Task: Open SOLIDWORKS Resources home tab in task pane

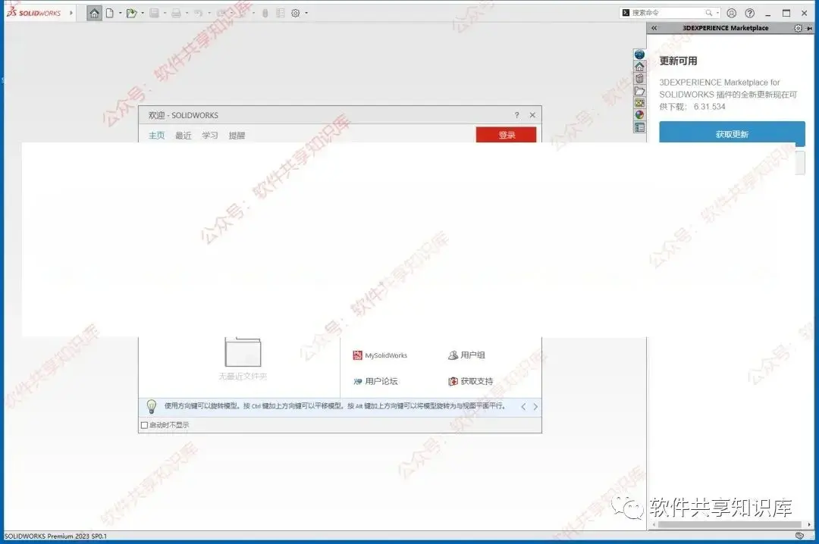Action: point(639,67)
